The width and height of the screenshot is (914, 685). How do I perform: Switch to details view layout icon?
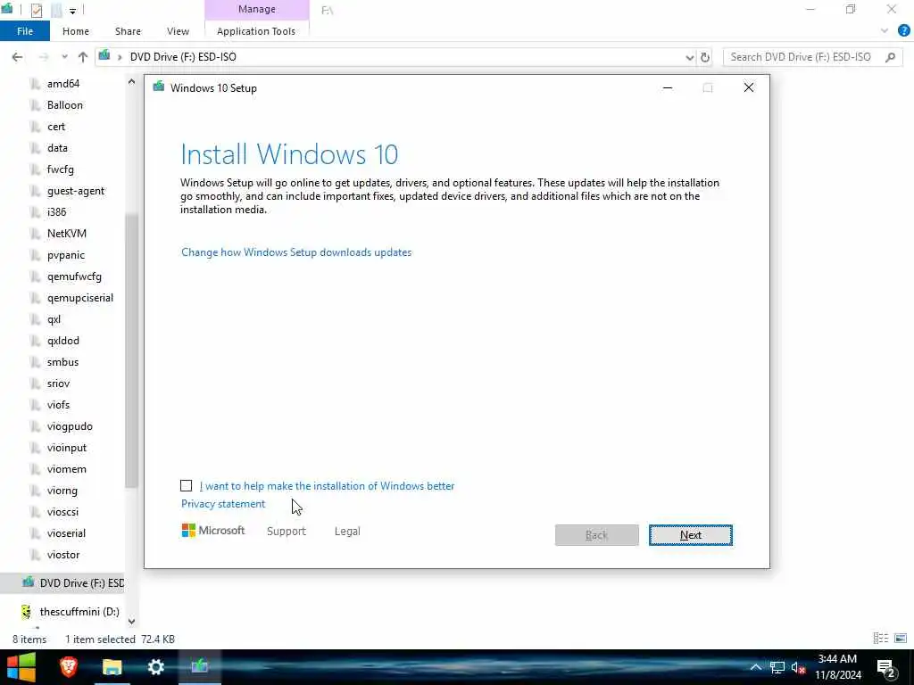pos(880,639)
